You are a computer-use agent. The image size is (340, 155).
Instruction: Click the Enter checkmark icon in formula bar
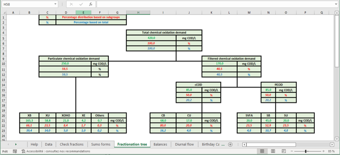pos(81,4)
